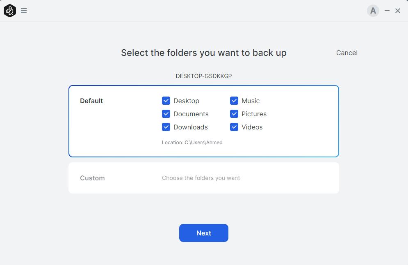This screenshot has width=408, height=265.
Task: Uncheck the Desktop folder checkbox
Action: pyautogui.click(x=166, y=101)
